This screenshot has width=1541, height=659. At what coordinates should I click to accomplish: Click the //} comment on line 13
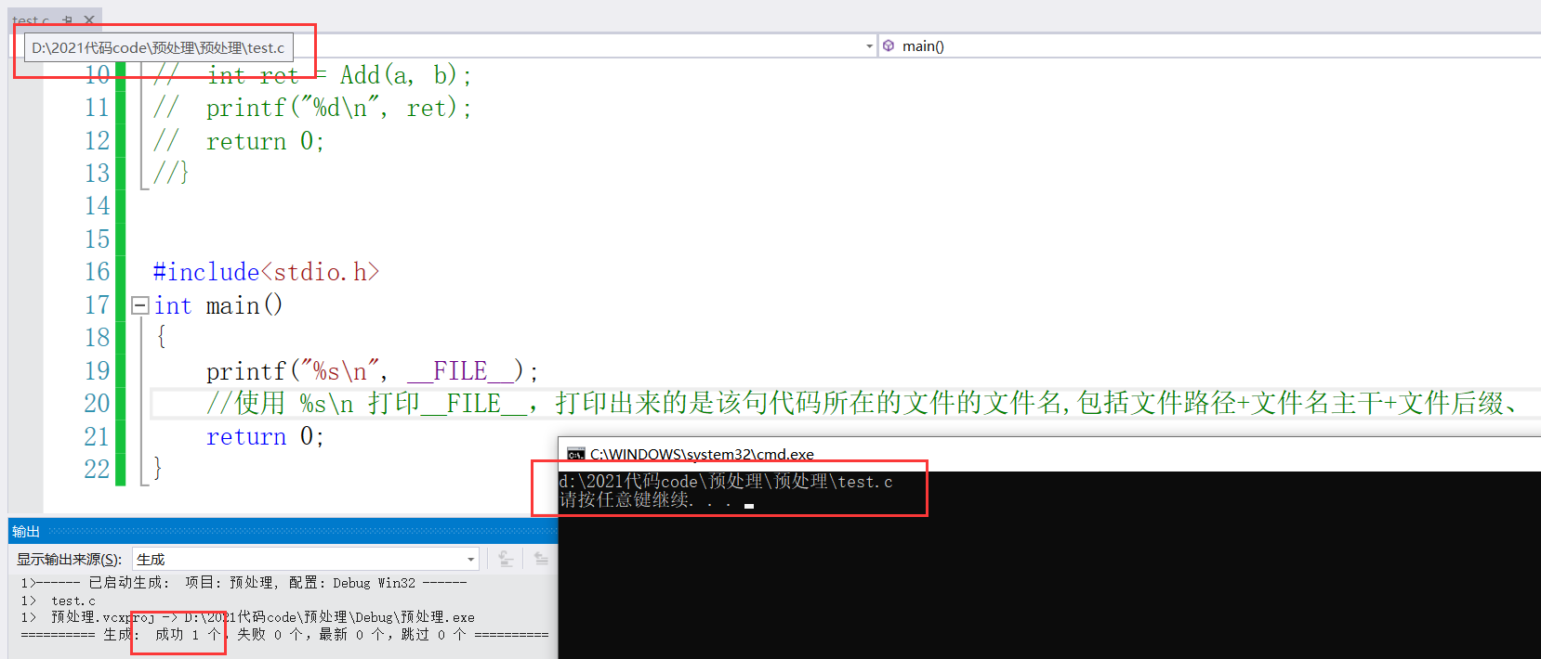pyautogui.click(x=171, y=173)
